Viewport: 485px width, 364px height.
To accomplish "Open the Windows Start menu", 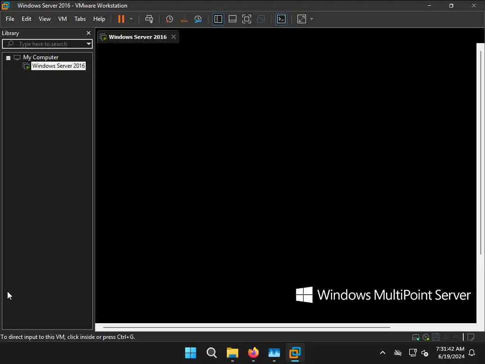I will pos(190,353).
